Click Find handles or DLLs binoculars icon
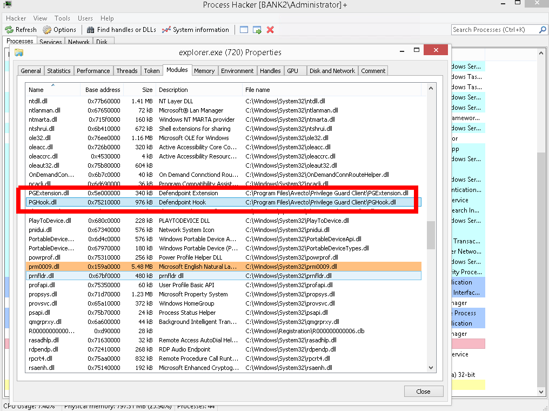The width and height of the screenshot is (549, 411). 90,30
